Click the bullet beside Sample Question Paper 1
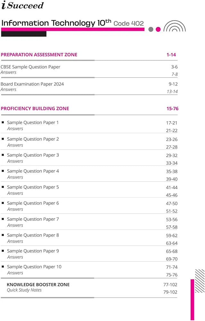Screen dimensions: 205x321 click(x=3, y=122)
